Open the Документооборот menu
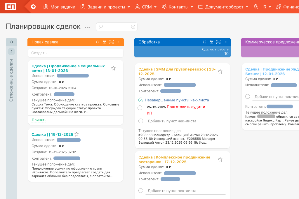 coord(223,7)
